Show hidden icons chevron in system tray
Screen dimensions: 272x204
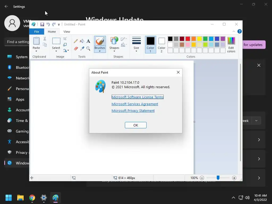233,198
